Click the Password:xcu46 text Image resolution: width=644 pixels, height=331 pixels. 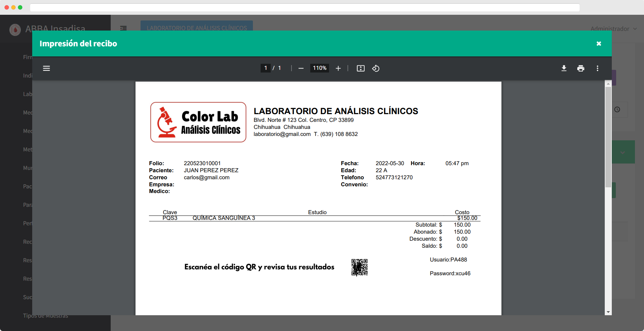click(x=450, y=274)
